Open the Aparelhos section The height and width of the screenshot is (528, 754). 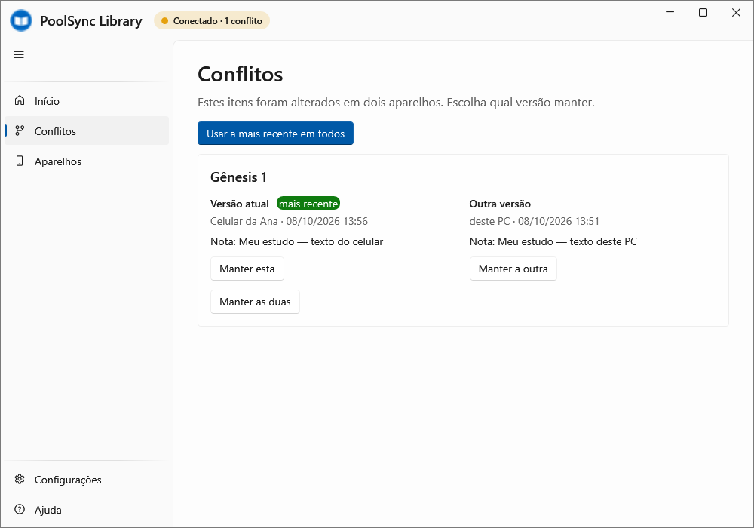click(87, 161)
